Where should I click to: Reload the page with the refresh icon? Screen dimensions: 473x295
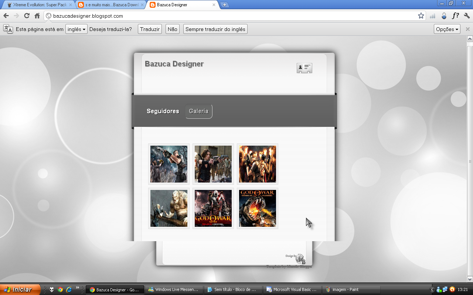point(27,16)
